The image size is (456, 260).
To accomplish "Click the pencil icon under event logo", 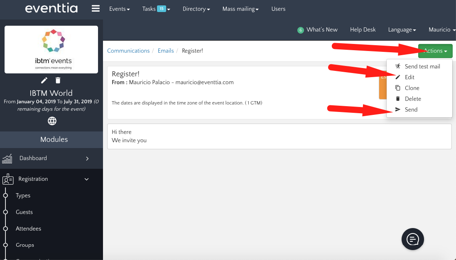I will (x=44, y=80).
